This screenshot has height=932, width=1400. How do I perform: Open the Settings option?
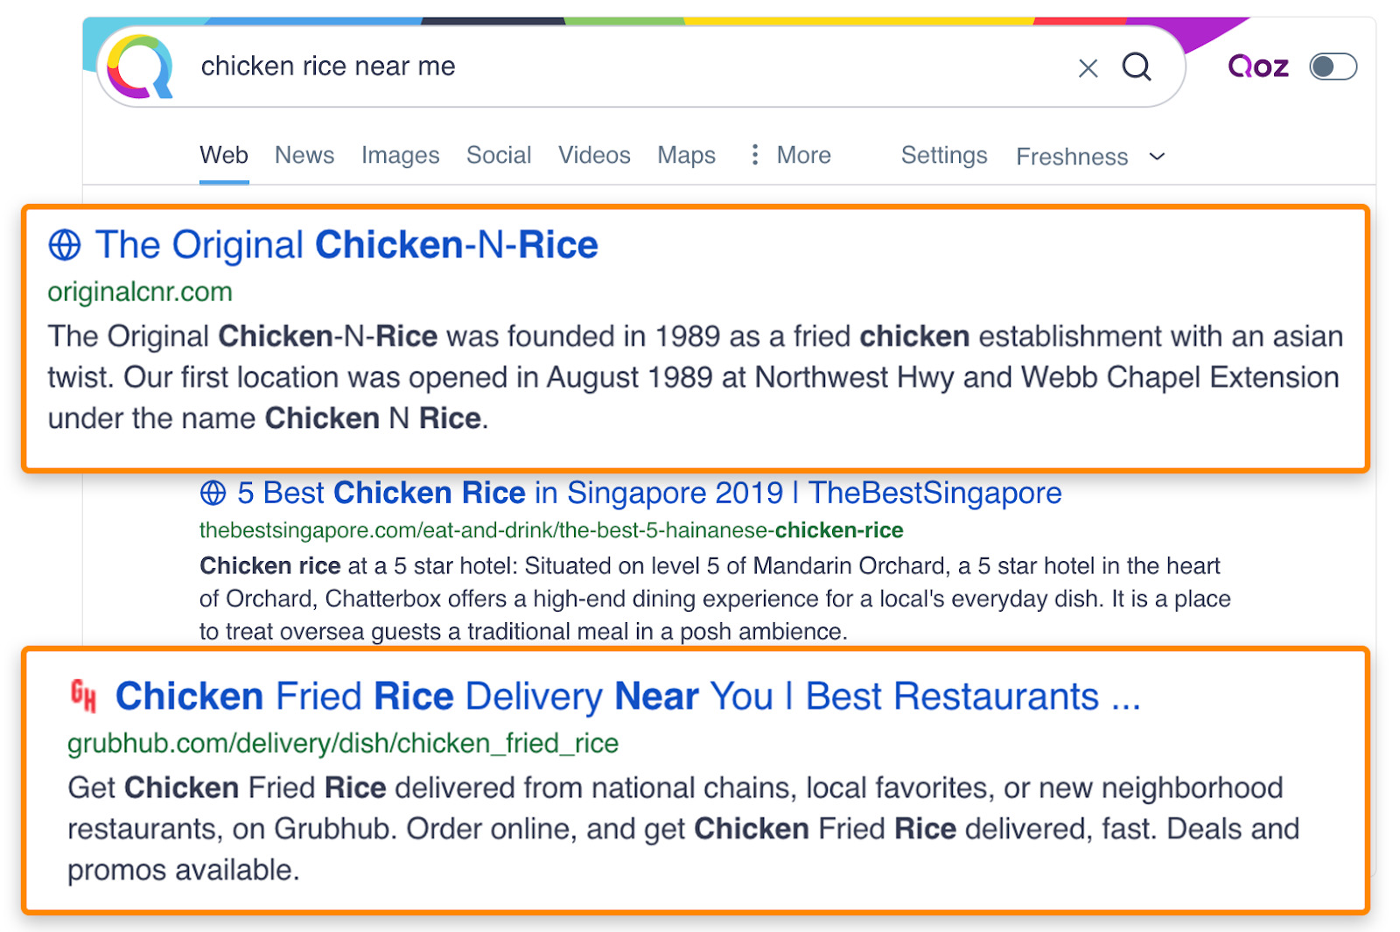(944, 155)
